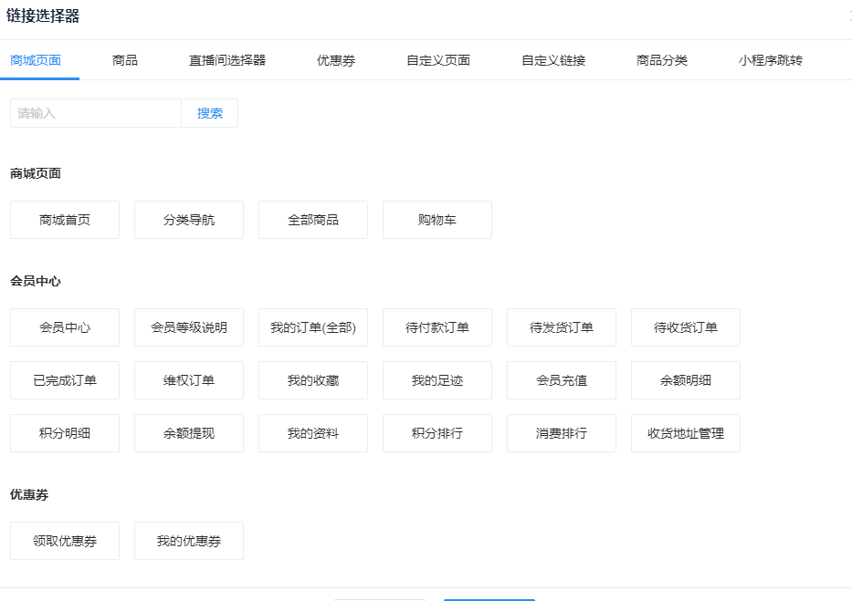Click the 搜索 button
Screen dimensions: 852x601
(x=210, y=113)
